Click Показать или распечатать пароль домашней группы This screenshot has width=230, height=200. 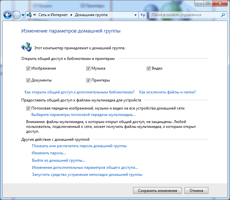79,146
